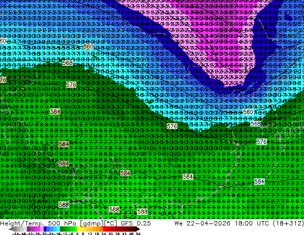
Task: Click the tan 560 contour label
Action: [89, 47]
